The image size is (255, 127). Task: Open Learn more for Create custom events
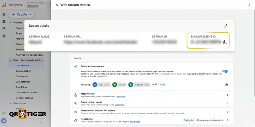[x=120, y=105]
